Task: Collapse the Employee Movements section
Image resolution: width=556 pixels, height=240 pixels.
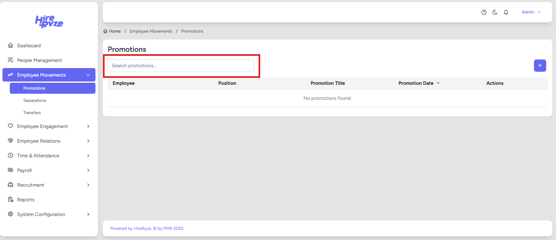Action: (x=88, y=75)
